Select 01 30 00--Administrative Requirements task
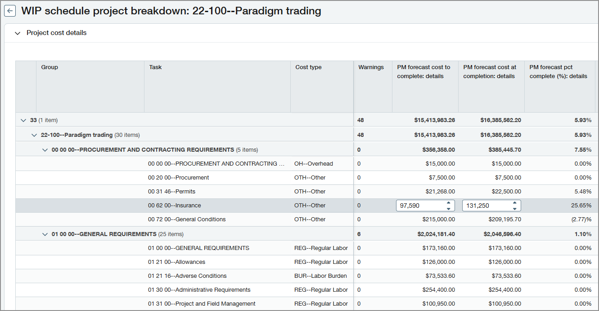Image resolution: width=599 pixels, height=311 pixels. point(199,290)
